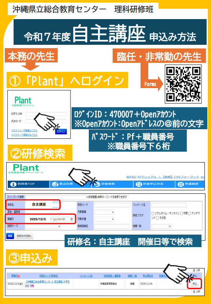
Task: Open the 【沖縄県立総合教育センター】自主講座 中学校技術 link
Action: tap(47, 283)
